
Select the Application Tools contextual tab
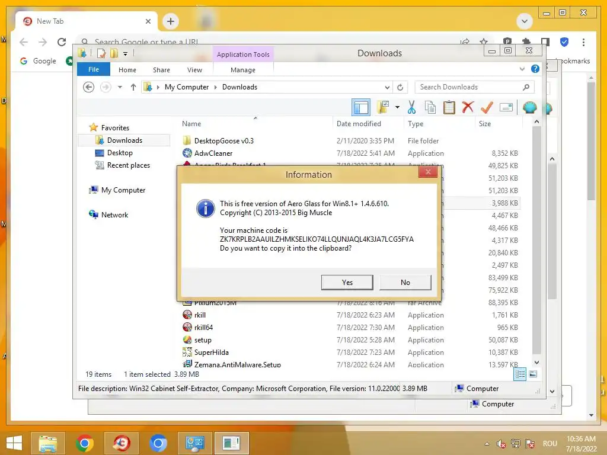pos(243,55)
